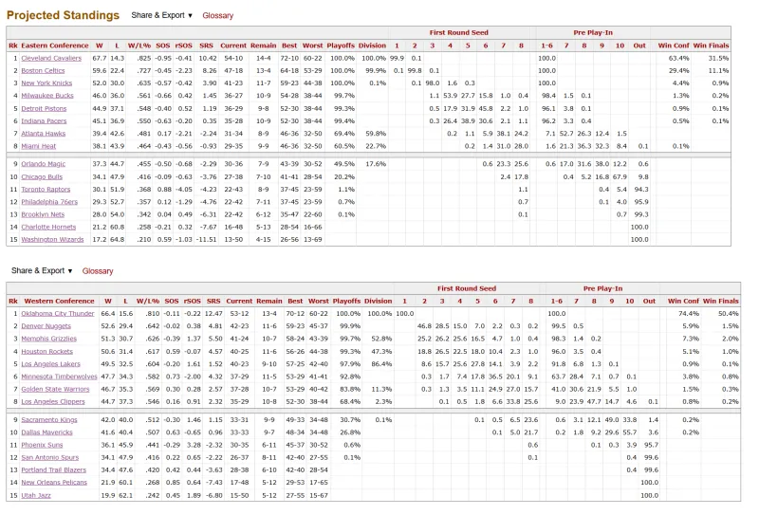Open the Toronto Raptors team page
The height and width of the screenshot is (515, 759).
46,190
